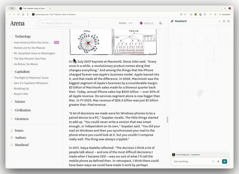Expand the Science section
The width and height of the screenshot is (239, 174).
coord(11,102)
